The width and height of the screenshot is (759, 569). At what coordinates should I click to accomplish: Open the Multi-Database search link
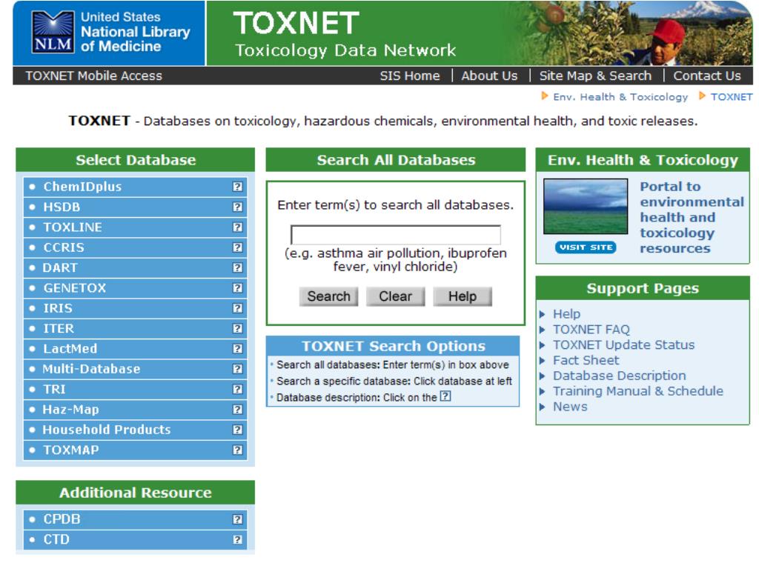click(x=91, y=369)
